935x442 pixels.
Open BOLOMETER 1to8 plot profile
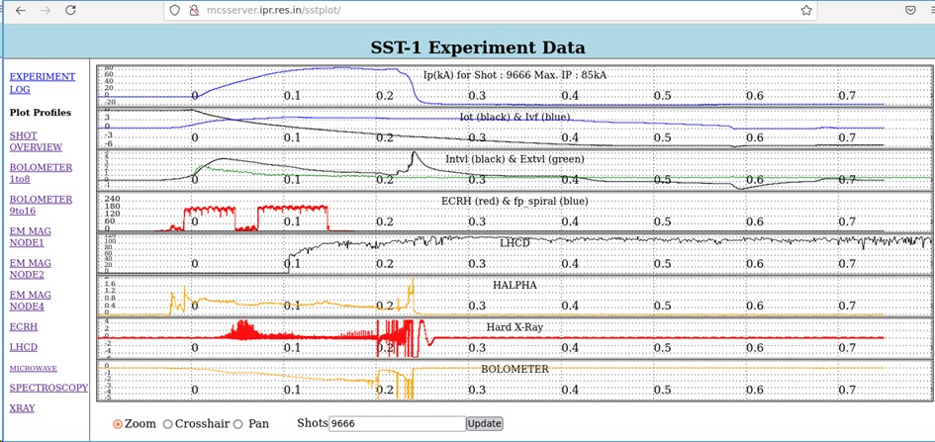pos(41,173)
